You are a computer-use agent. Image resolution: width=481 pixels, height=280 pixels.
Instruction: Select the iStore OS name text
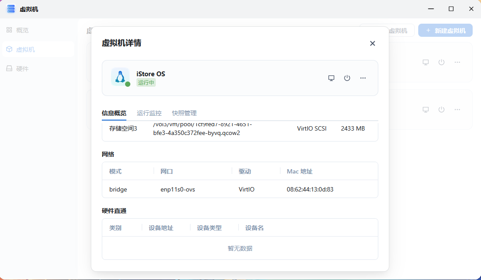151,74
